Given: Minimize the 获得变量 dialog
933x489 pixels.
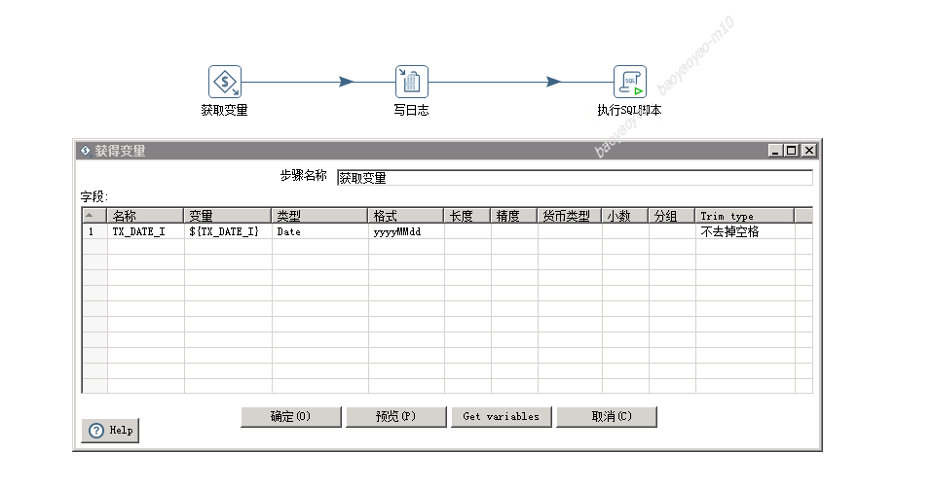Looking at the screenshot, I should [x=775, y=151].
